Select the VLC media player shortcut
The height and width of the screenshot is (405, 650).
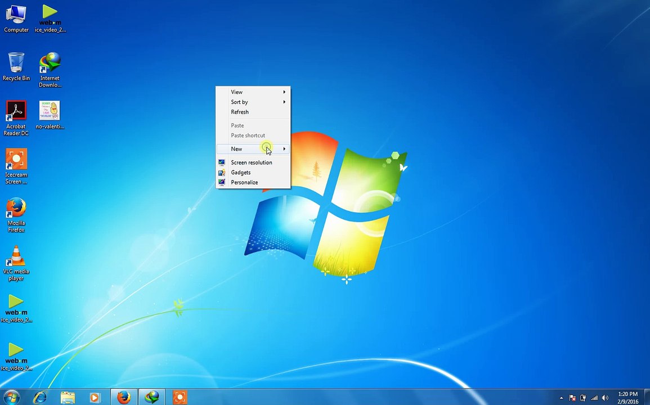pos(16,263)
